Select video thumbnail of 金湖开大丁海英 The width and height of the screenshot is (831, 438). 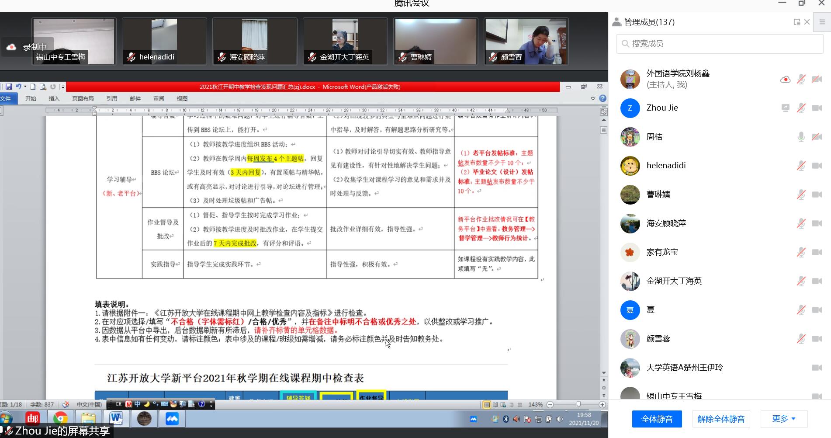pyautogui.click(x=345, y=41)
